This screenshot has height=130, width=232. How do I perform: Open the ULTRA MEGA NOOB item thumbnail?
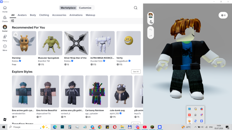(102, 43)
